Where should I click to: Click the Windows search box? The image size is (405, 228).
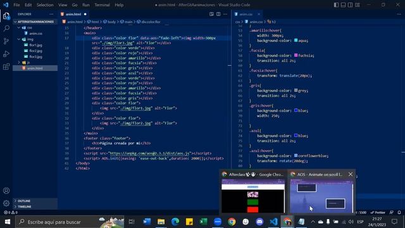[70, 222]
